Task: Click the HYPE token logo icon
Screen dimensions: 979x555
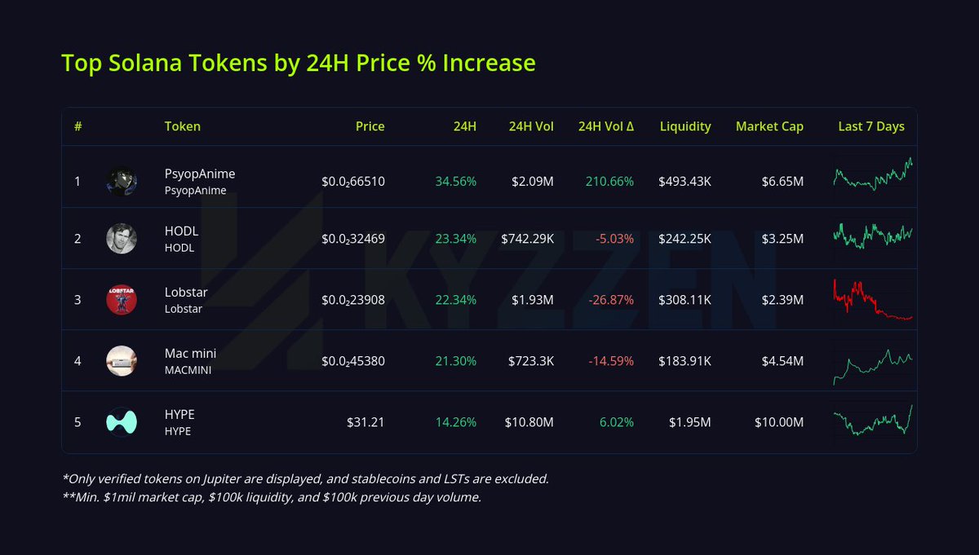Action: 122,422
